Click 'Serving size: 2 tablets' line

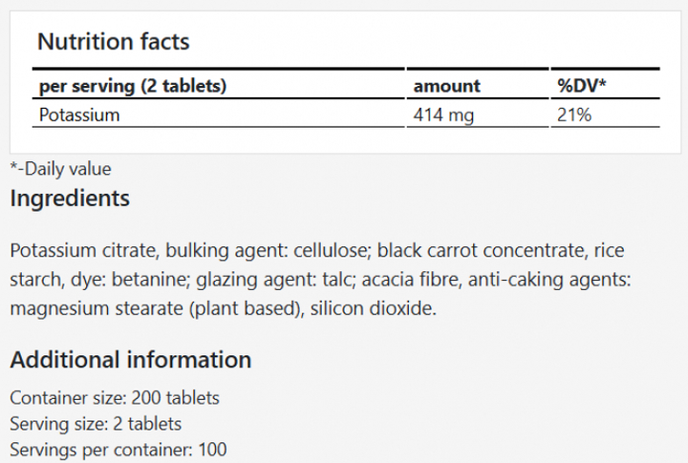point(96,422)
